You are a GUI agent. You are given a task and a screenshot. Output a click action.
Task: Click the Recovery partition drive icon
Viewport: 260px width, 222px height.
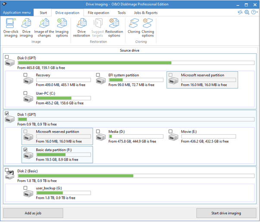click(x=28, y=81)
